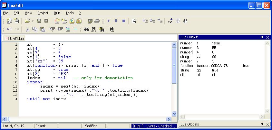Click the Run to Cursor icon

click(x=160, y=21)
